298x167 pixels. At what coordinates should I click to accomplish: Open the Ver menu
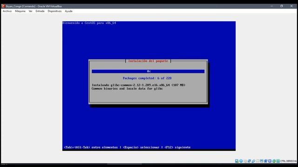click(x=30, y=11)
